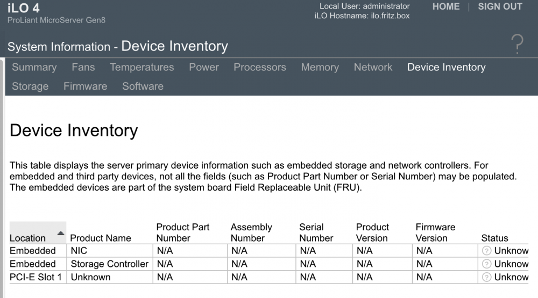The width and height of the screenshot is (538, 298).
Task: View the Memory tab
Action: [320, 67]
